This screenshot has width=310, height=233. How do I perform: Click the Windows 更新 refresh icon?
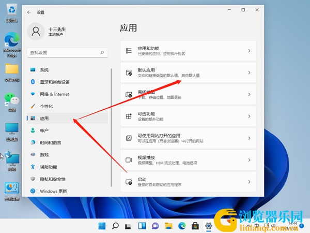coord(33,191)
